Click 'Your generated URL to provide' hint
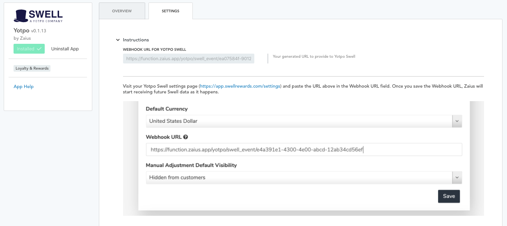Screen dimensions: 507x226 coord(314,56)
